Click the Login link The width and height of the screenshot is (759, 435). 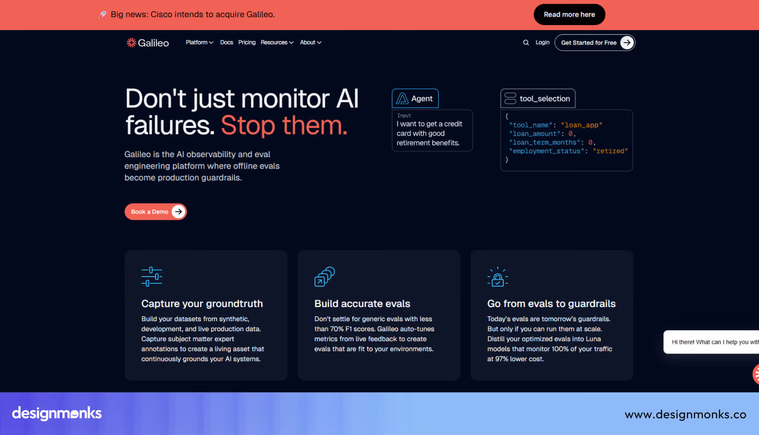(x=542, y=43)
